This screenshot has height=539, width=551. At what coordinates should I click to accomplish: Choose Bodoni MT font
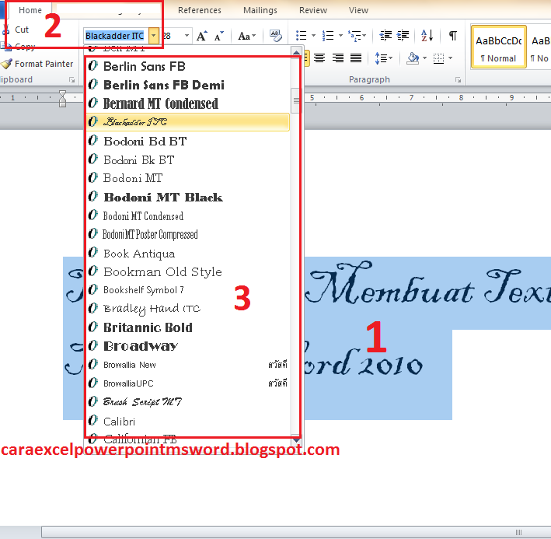[188, 178]
